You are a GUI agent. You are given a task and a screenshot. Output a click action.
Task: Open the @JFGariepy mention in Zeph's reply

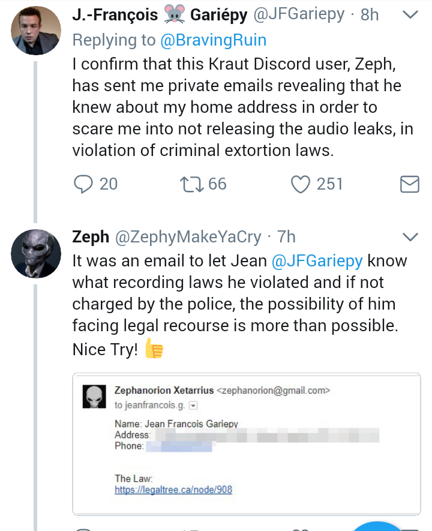317,261
